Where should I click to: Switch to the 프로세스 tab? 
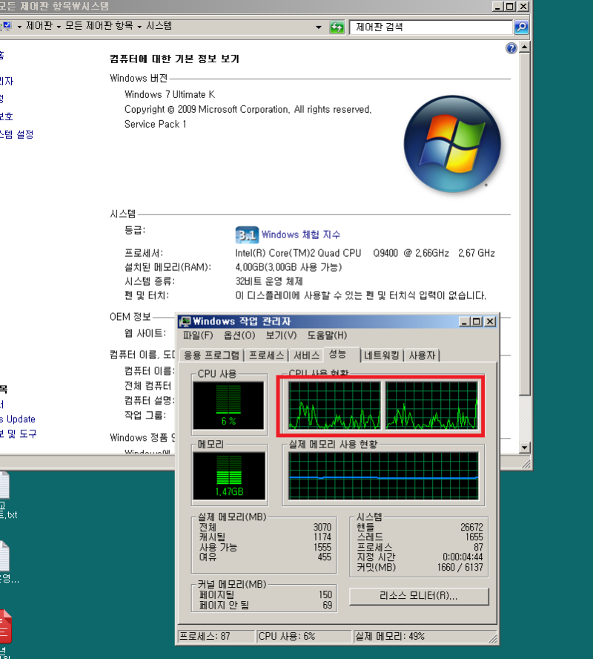coord(268,355)
